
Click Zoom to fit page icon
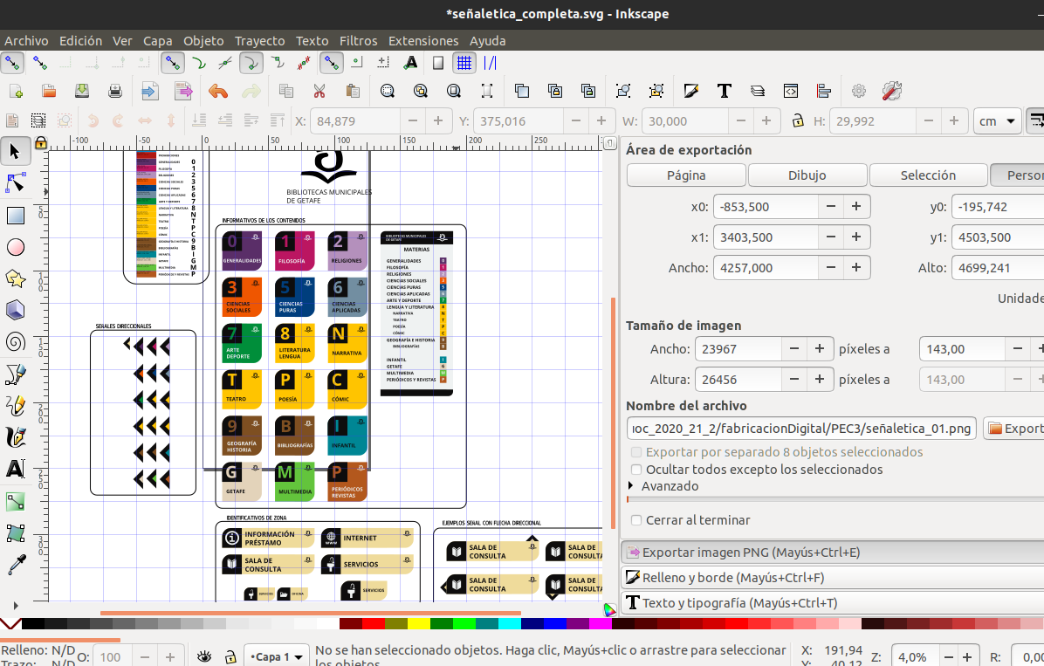click(x=453, y=91)
